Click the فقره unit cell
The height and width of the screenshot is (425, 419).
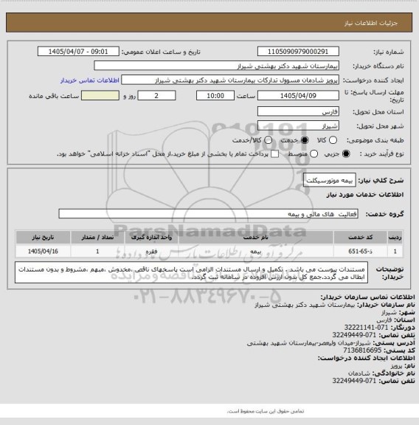coord(151,252)
